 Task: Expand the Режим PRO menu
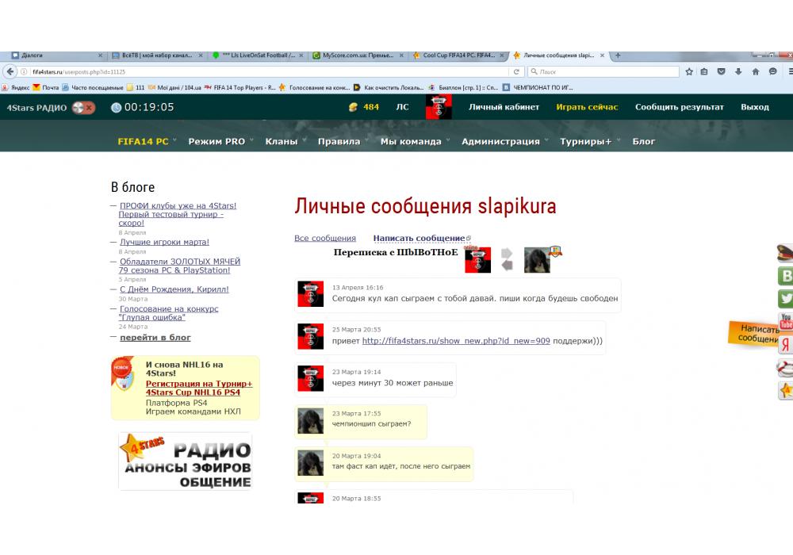[x=220, y=141]
